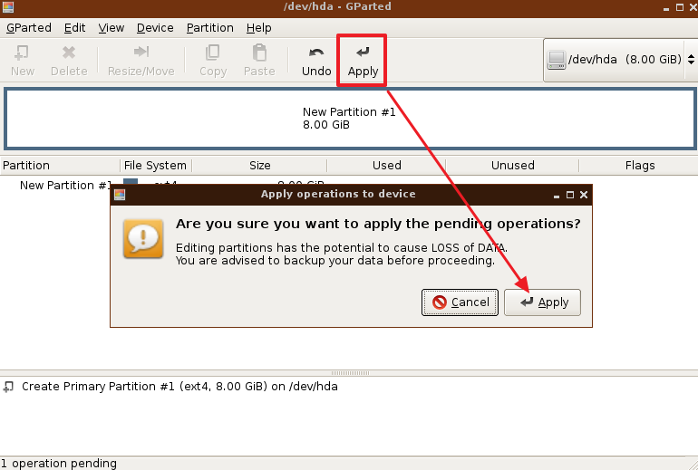This screenshot has width=698, height=470.
Task: Click the hard disk icon in the device selector
Action: (x=557, y=60)
